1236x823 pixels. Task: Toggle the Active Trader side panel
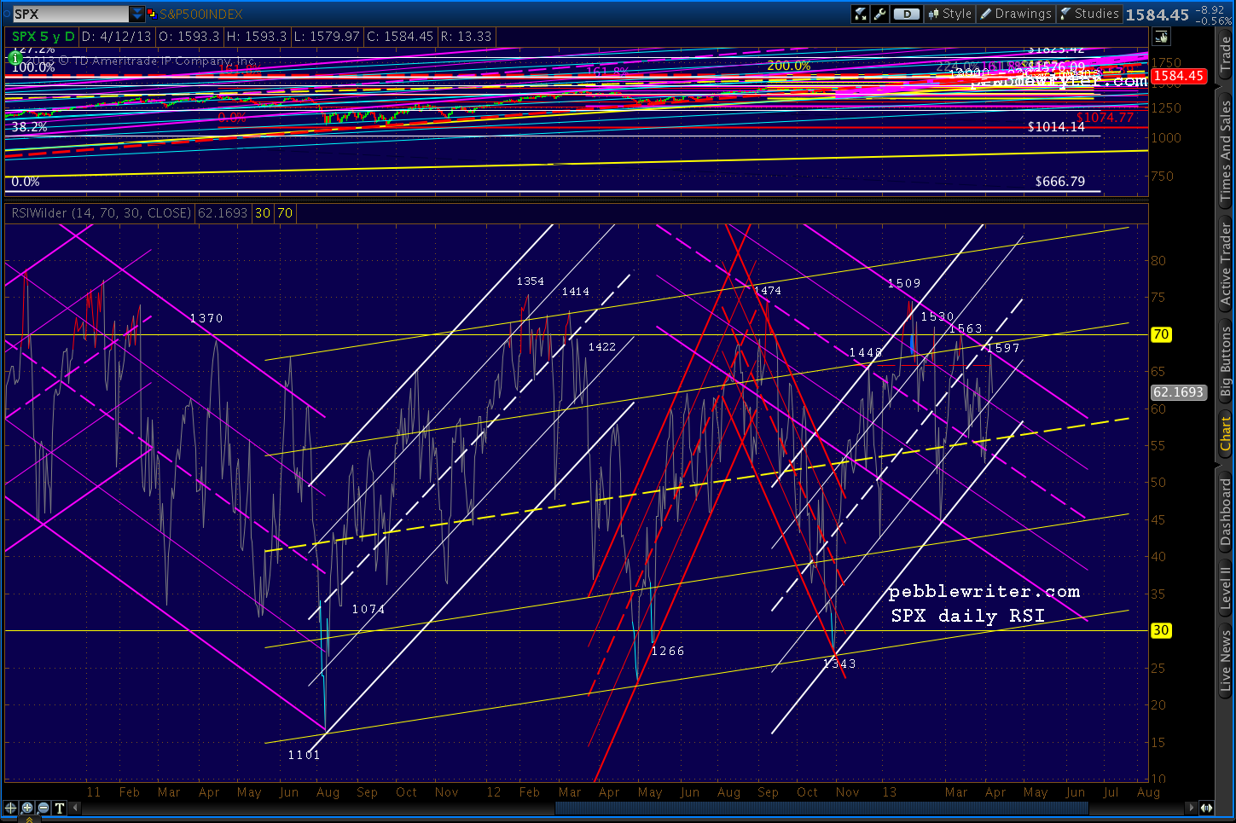(x=1226, y=264)
